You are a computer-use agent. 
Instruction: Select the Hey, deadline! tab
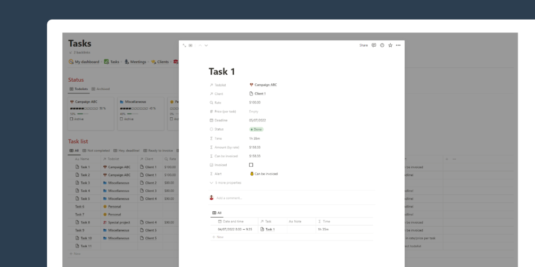coord(126,150)
